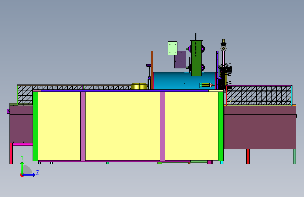Pick the maroon cabinet on the left side

point(21,124)
